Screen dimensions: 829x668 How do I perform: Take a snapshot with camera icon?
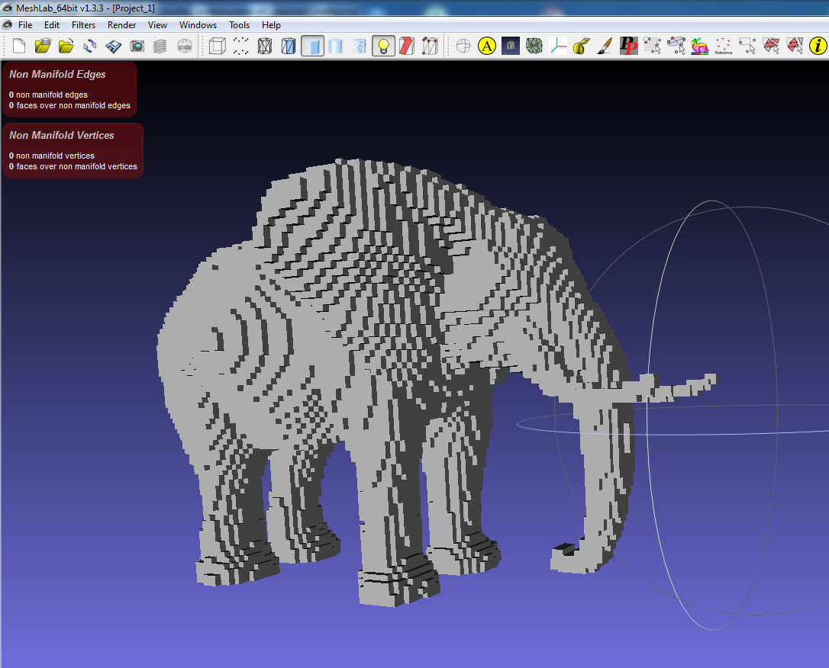pyautogui.click(x=137, y=46)
